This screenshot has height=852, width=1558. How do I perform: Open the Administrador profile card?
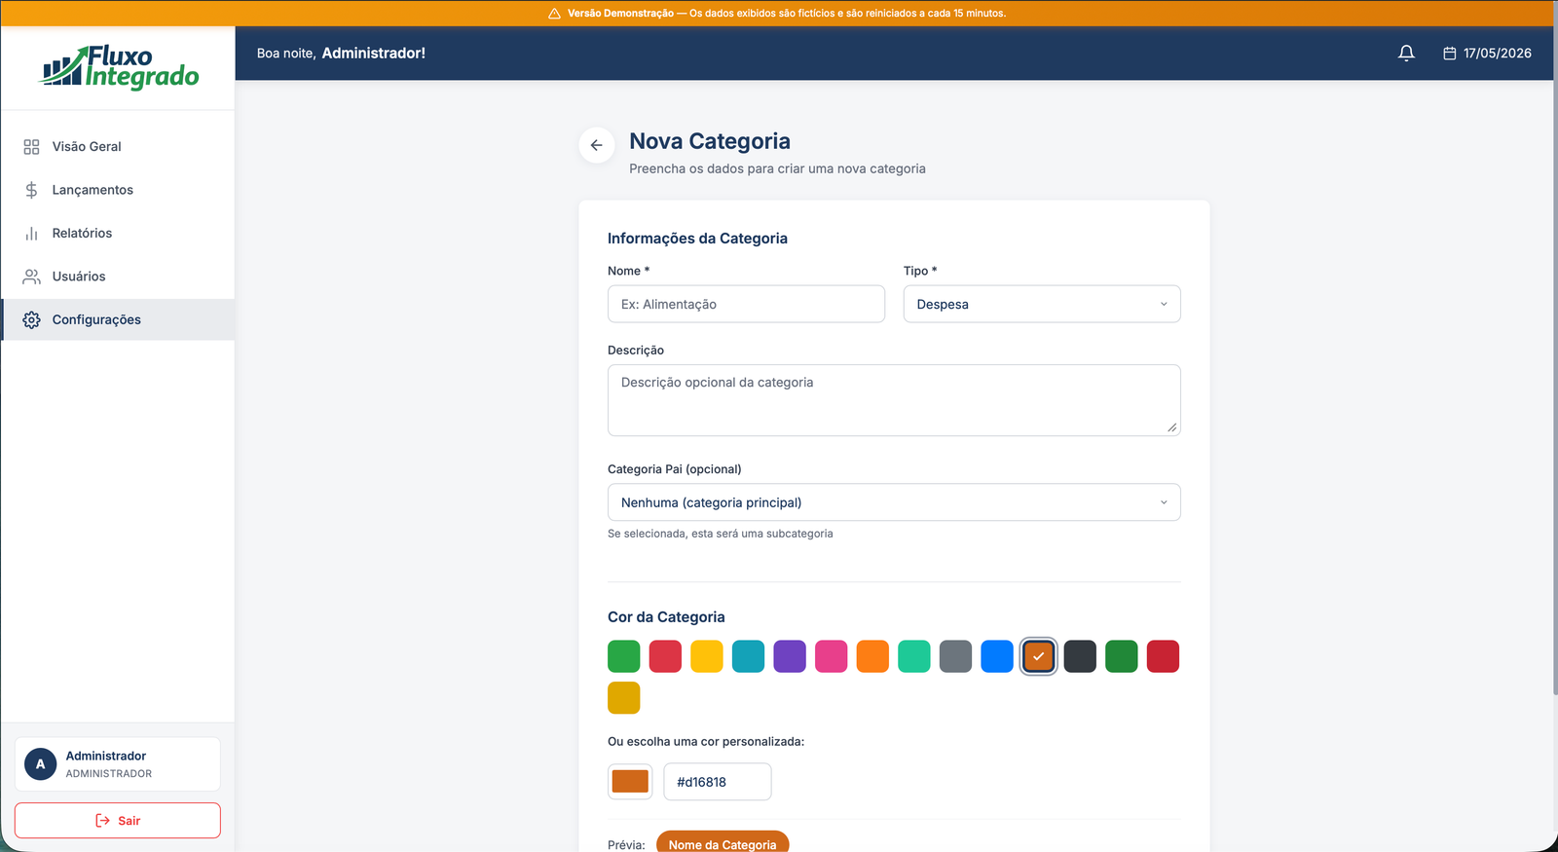[118, 764]
